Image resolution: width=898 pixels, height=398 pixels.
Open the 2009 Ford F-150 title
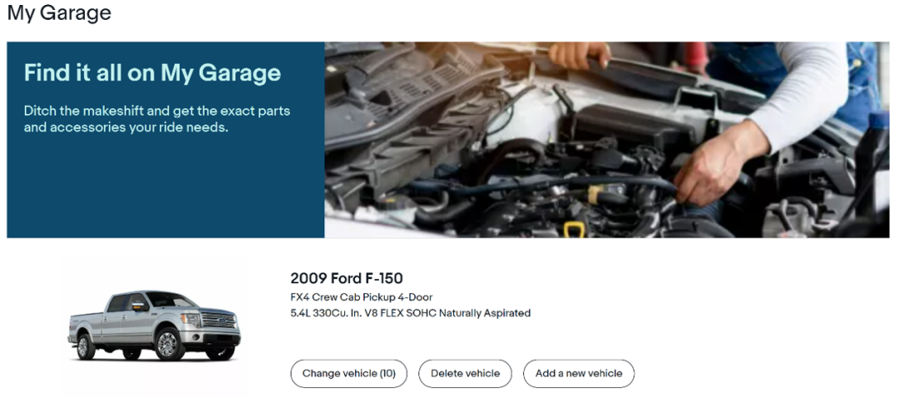pos(347,278)
